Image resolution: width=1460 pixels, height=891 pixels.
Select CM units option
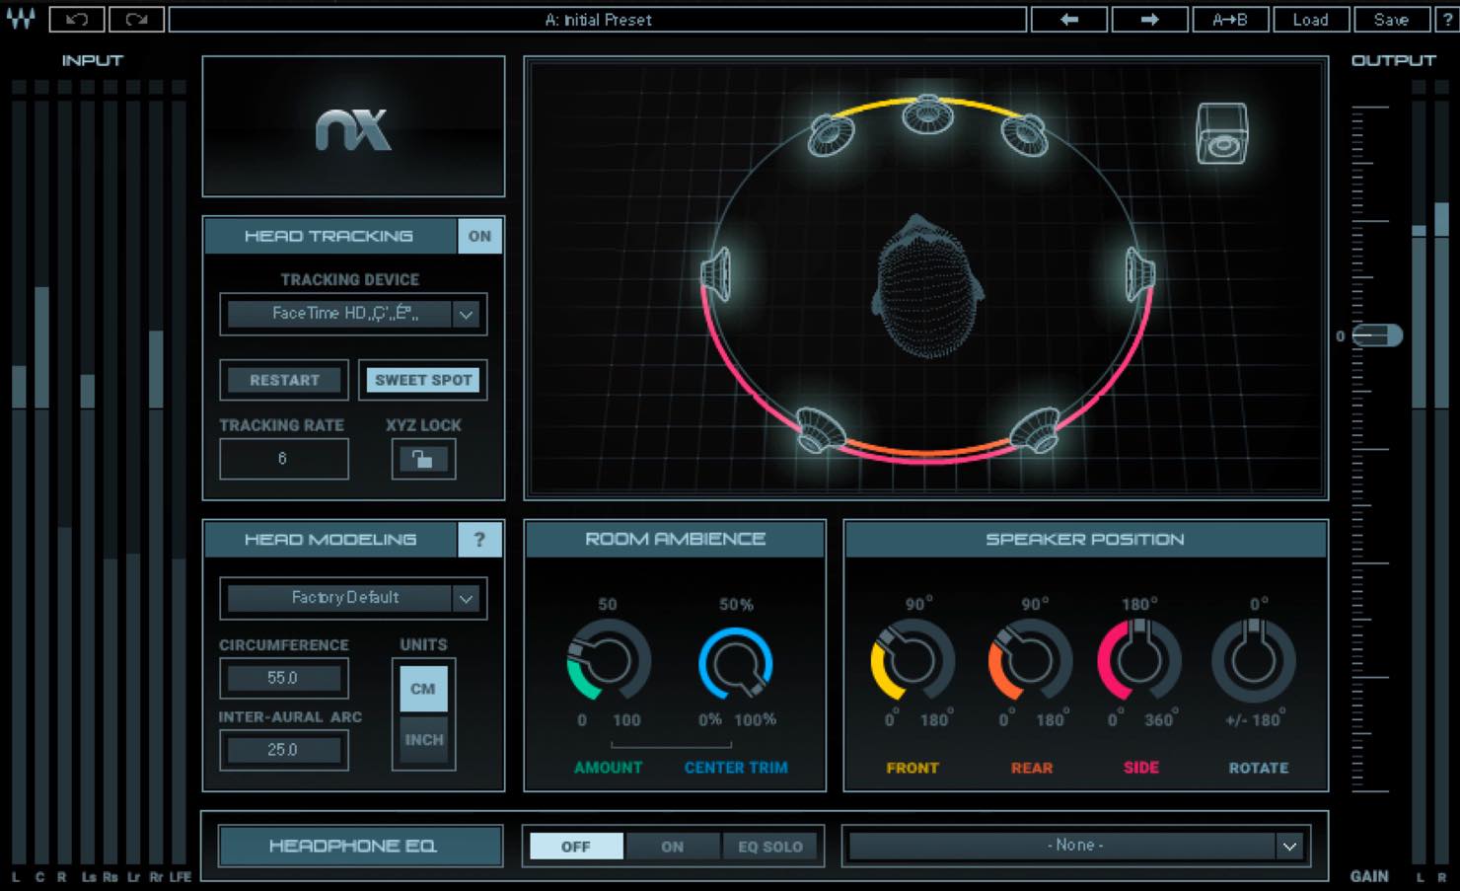tap(423, 689)
